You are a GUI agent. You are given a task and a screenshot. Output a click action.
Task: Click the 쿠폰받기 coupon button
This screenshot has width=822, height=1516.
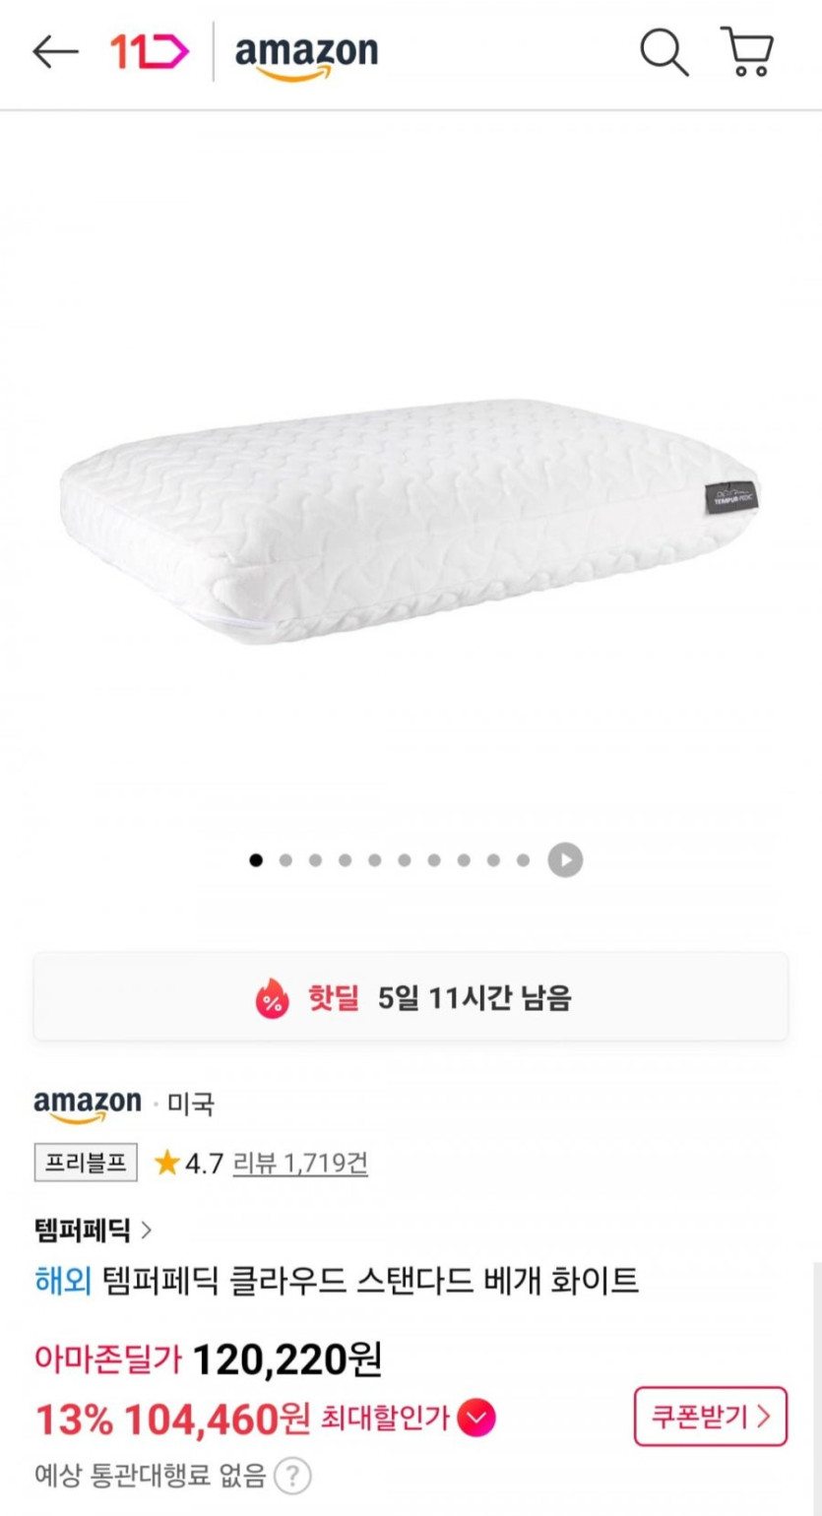tap(710, 1416)
